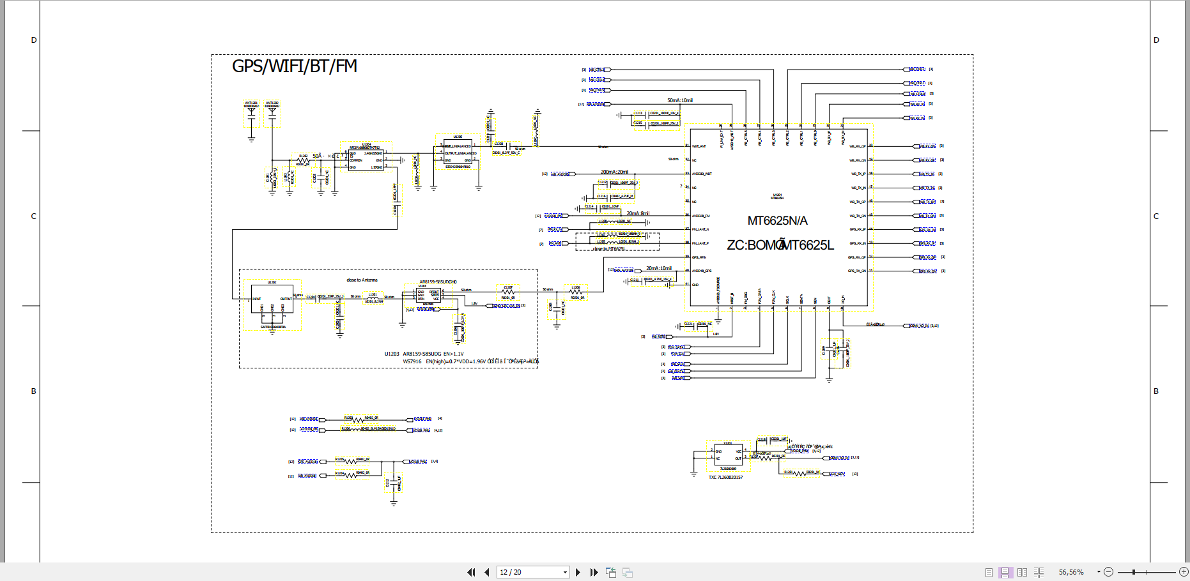Jump to the last page
The image size is (1190, 581).
(594, 572)
